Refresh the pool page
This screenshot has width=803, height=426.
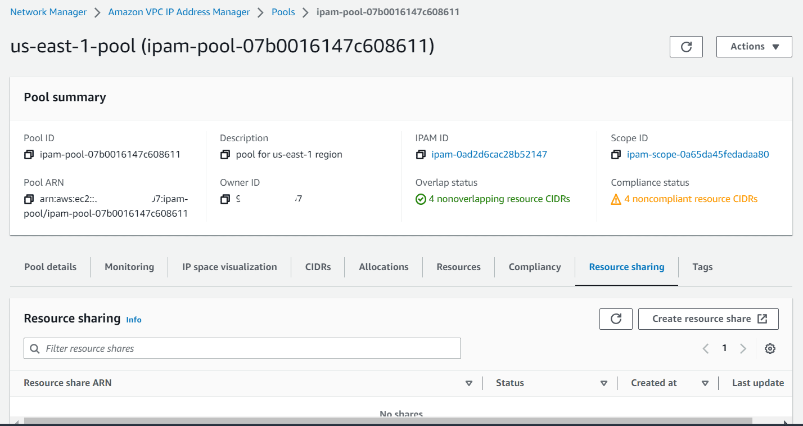686,47
